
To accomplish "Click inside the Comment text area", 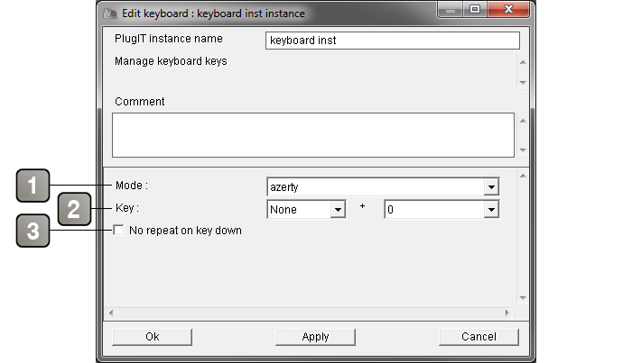I will click(x=313, y=135).
